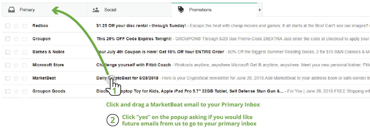The width and height of the screenshot is (370, 133).
Task: Star the Redbox email
Action: (x=16, y=26)
